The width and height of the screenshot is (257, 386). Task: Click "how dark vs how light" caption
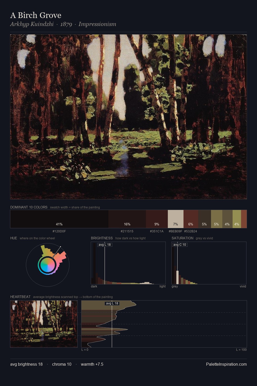(x=131, y=238)
